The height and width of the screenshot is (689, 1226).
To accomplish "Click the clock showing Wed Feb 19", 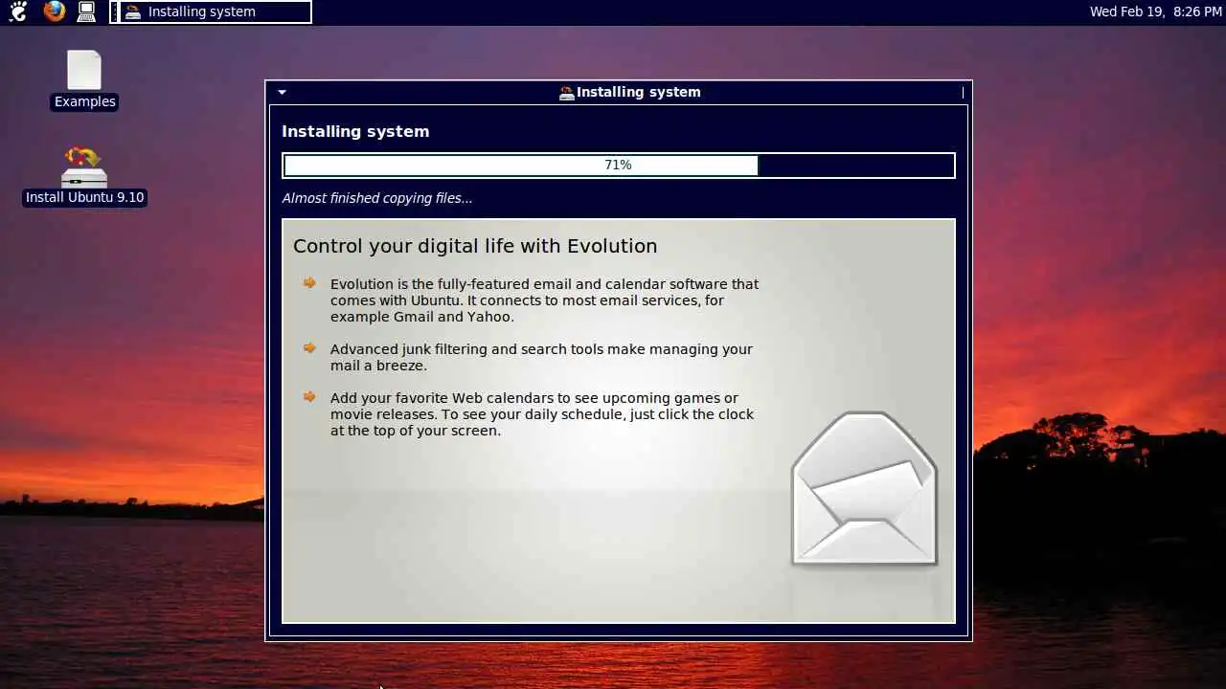I will 1155,11.
